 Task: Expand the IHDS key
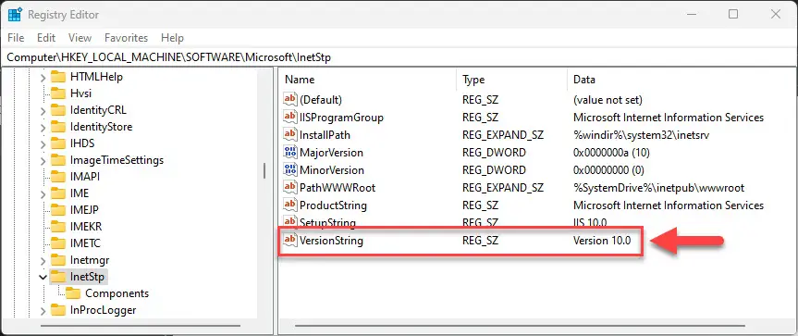(x=43, y=144)
